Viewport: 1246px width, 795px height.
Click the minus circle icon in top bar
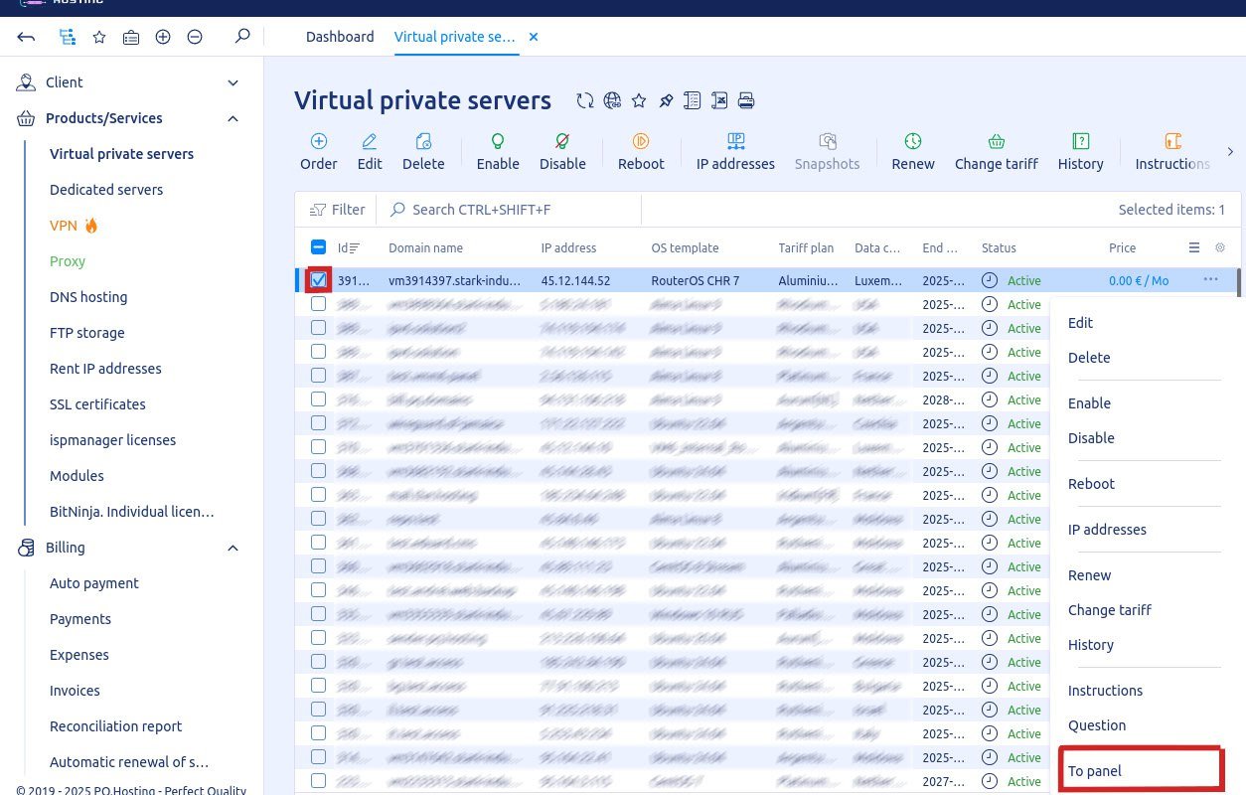point(195,37)
